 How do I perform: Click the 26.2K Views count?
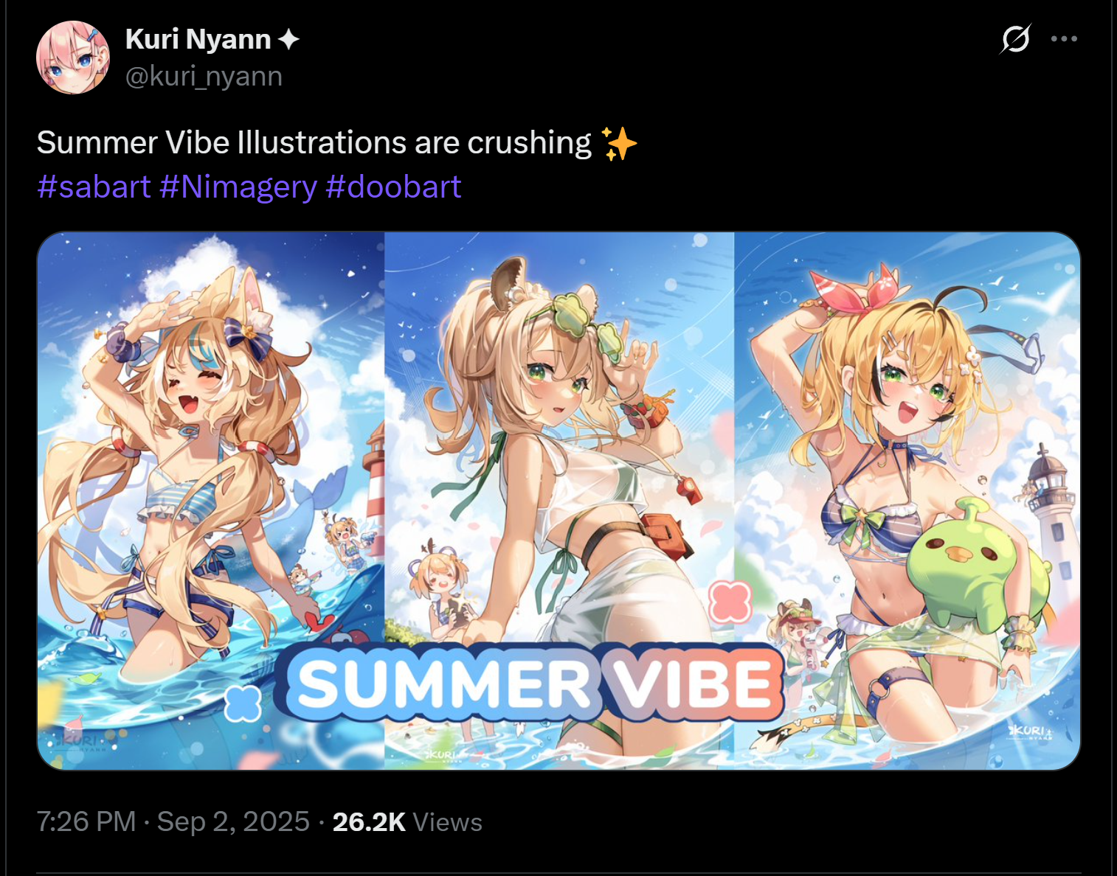[x=407, y=821]
